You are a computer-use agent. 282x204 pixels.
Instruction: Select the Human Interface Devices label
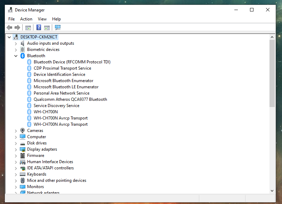tap(50, 162)
